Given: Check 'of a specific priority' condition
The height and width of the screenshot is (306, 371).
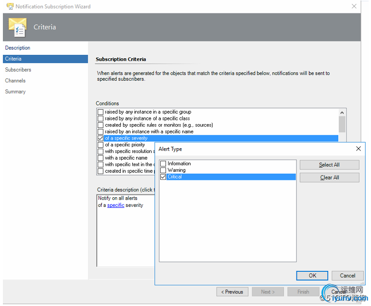Looking at the screenshot, I should [x=101, y=145].
